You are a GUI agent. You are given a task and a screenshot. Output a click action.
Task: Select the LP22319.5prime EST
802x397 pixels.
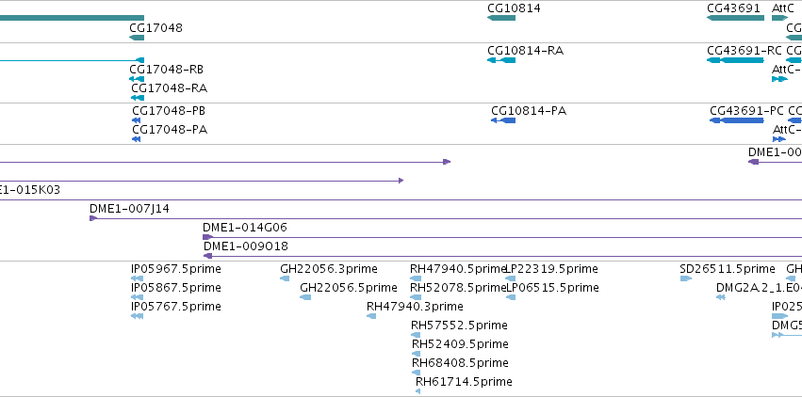[552, 269]
